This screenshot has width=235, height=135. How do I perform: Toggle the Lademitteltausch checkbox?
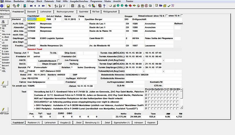point(58,61)
